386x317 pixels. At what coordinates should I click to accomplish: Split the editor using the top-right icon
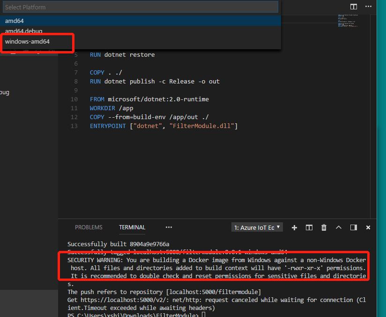[353, 7]
